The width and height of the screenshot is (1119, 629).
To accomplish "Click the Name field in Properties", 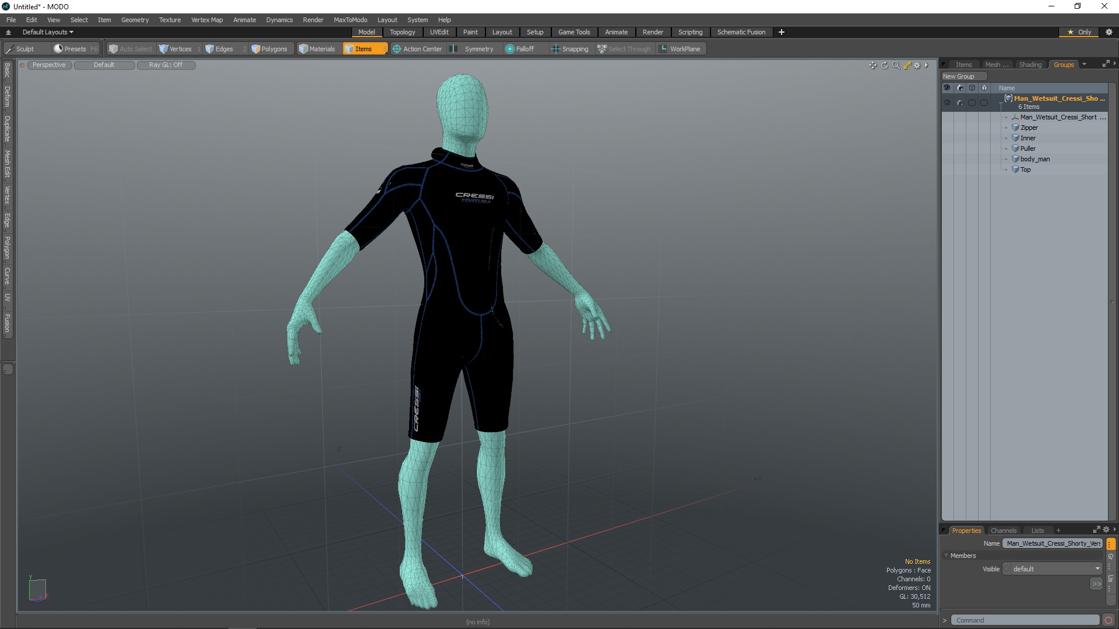I will coord(1053,543).
